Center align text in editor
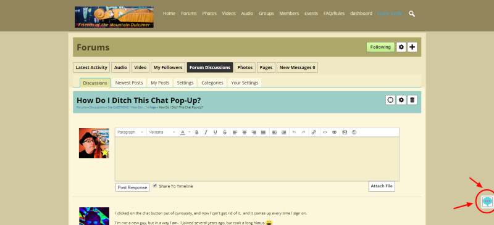 (x=245, y=133)
